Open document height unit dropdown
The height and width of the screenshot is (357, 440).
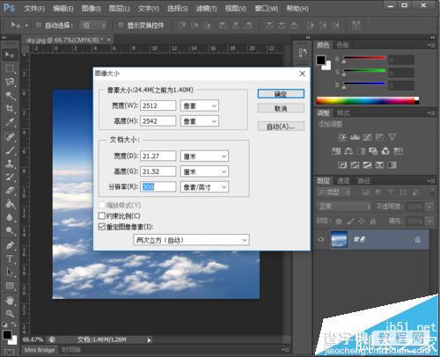[x=204, y=171]
